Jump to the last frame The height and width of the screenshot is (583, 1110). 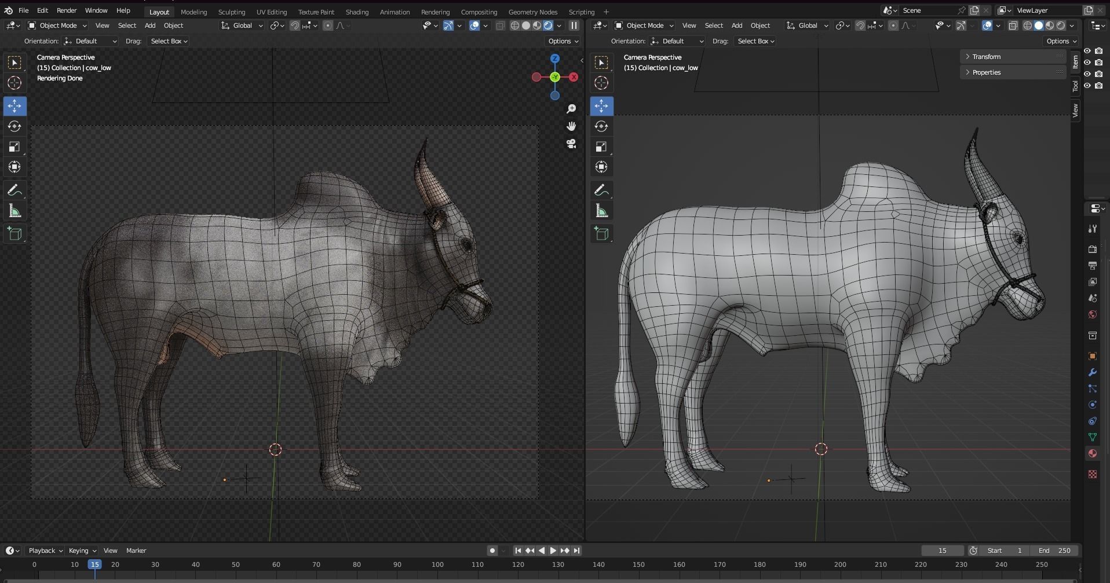click(x=576, y=551)
